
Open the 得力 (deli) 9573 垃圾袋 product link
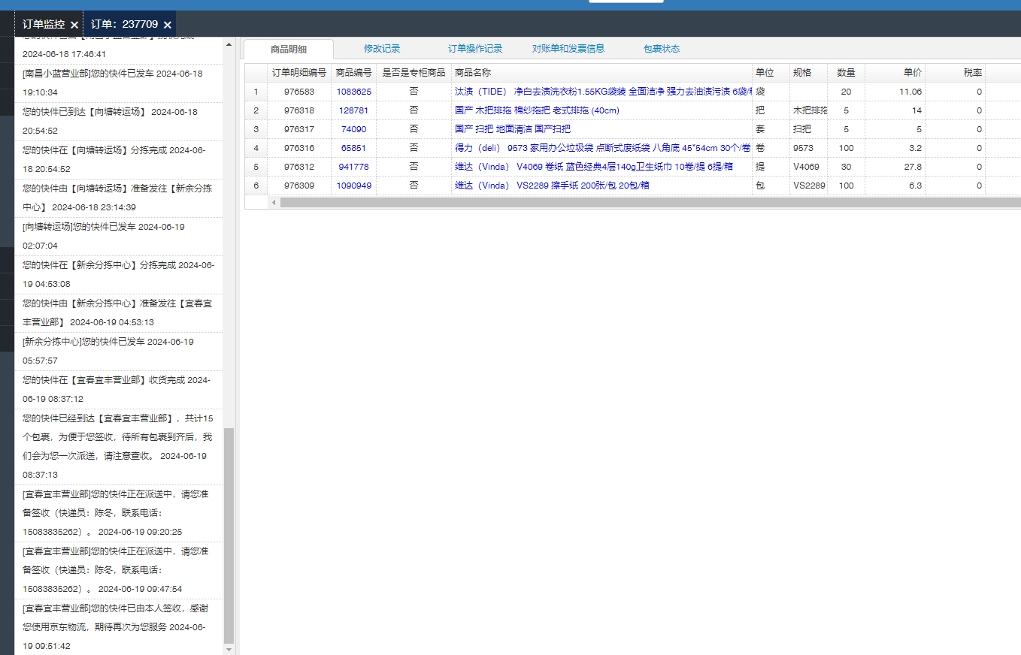pos(603,148)
